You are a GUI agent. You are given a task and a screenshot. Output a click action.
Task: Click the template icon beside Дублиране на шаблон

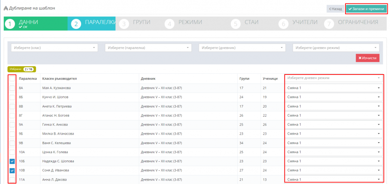point(6,8)
